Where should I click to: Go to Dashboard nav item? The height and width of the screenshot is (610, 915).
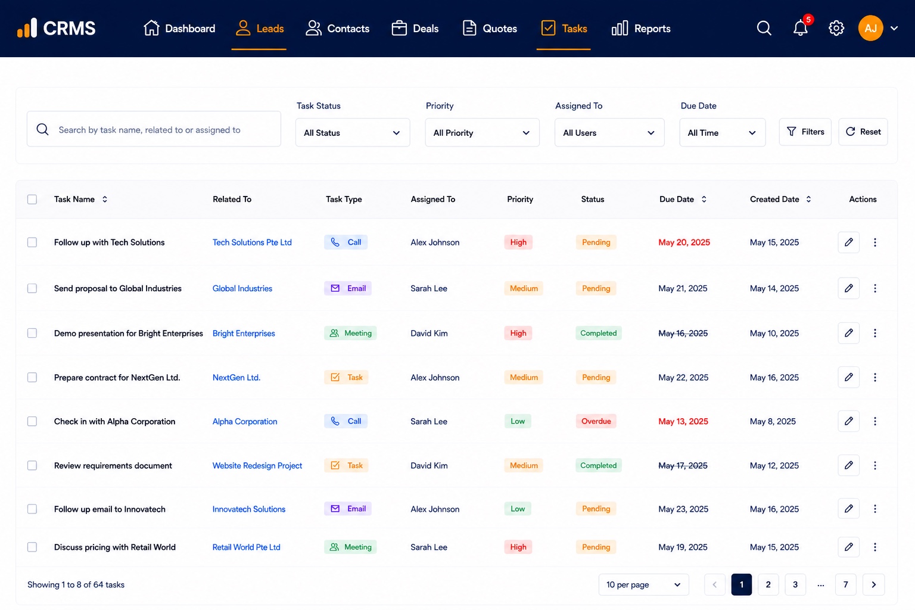(179, 28)
